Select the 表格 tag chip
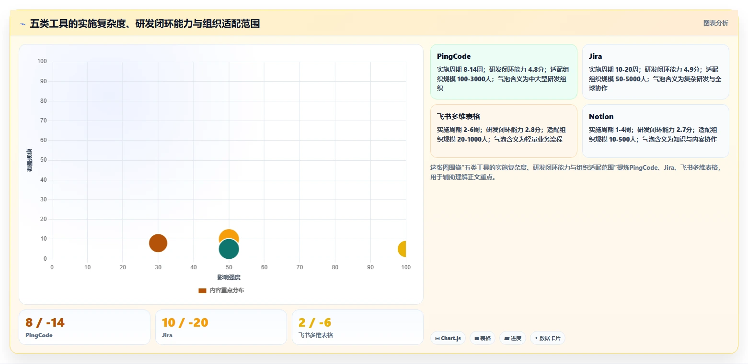 point(483,338)
